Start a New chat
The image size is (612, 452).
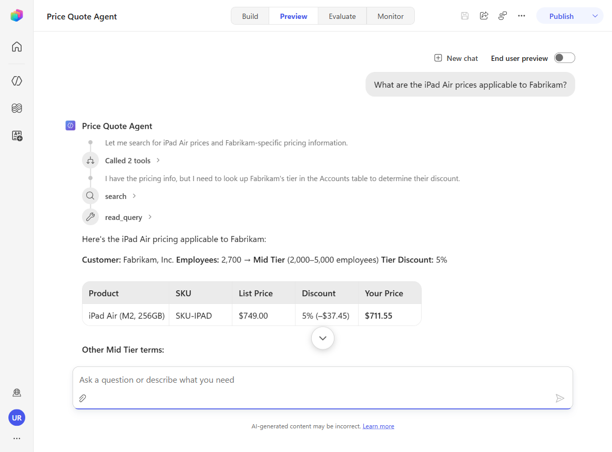pyautogui.click(x=456, y=58)
